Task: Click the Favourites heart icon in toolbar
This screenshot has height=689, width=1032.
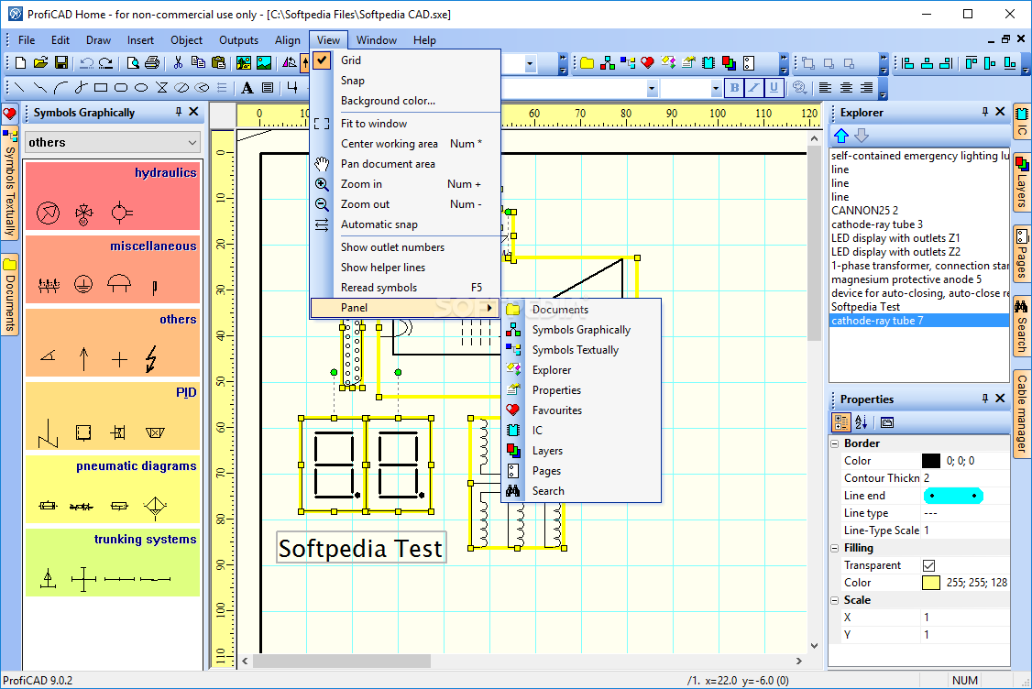Action: pyautogui.click(x=648, y=62)
